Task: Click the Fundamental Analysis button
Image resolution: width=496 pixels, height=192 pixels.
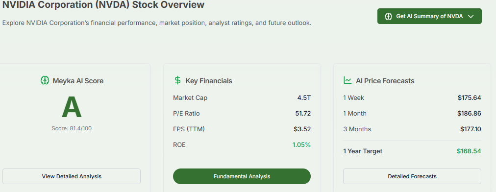Action: tap(242, 176)
